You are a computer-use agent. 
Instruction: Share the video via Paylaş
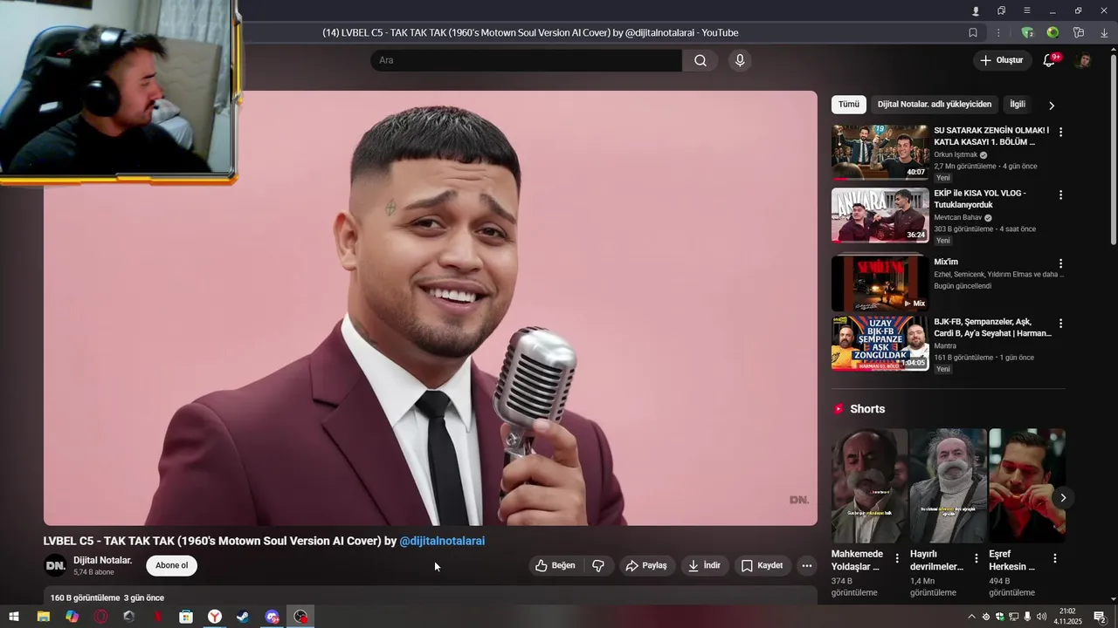click(646, 565)
